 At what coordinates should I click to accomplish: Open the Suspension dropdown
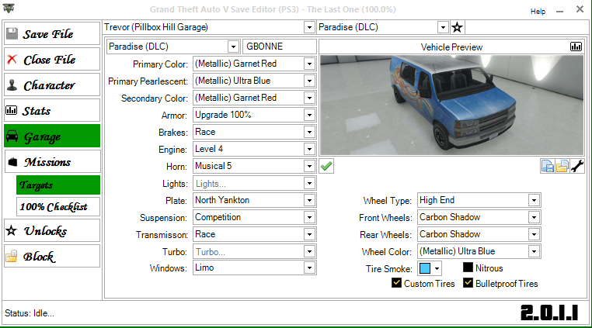click(x=309, y=217)
